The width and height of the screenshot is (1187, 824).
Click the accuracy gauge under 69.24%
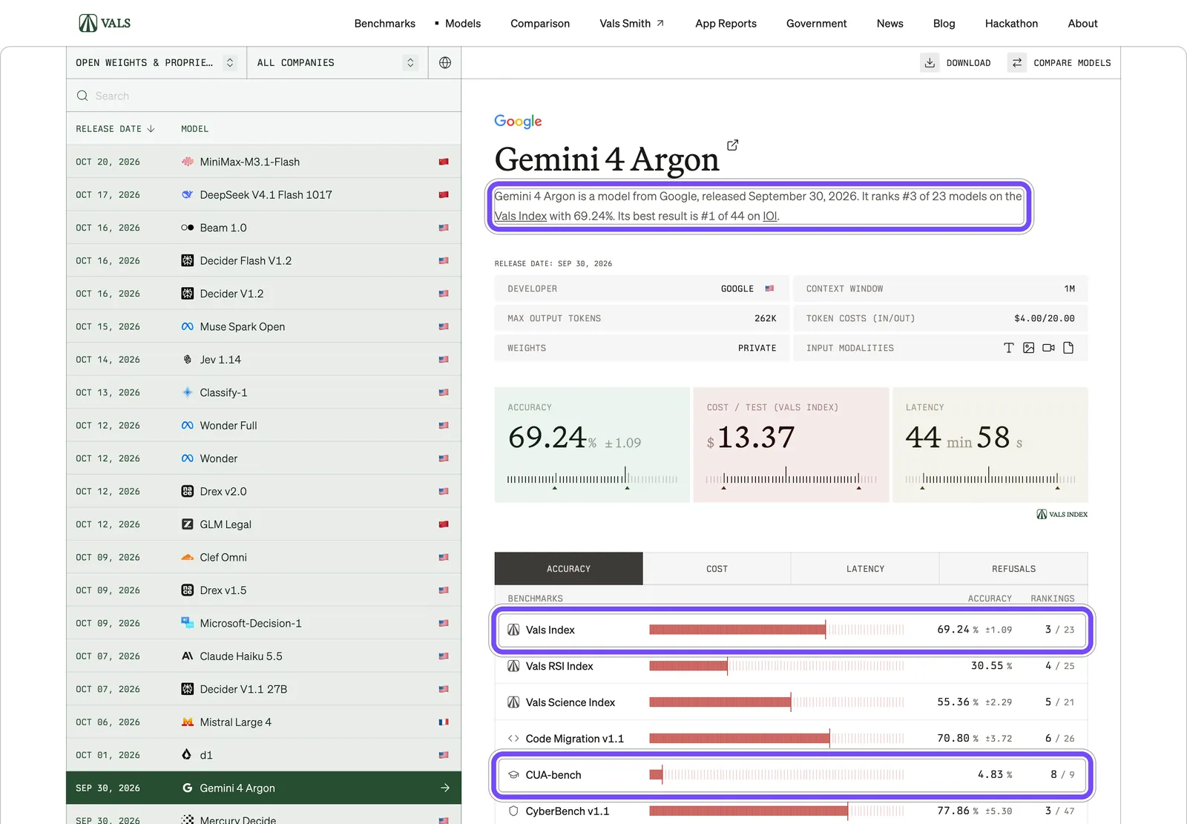tap(592, 478)
